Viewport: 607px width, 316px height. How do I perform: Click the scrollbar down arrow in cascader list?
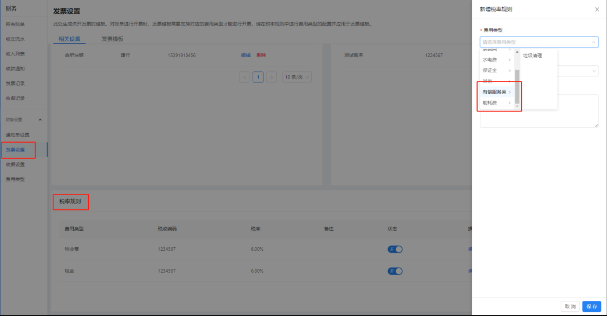click(x=517, y=106)
